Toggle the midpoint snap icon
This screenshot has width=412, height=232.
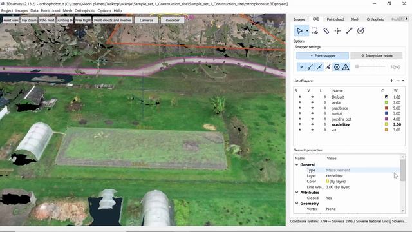pyautogui.click(x=319, y=67)
